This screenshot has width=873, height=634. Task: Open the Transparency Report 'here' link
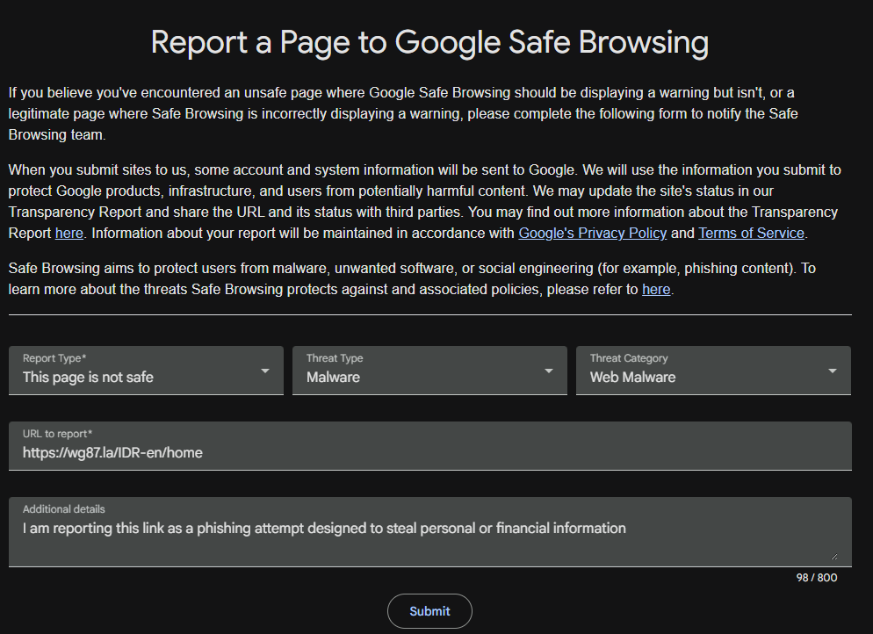pos(69,234)
